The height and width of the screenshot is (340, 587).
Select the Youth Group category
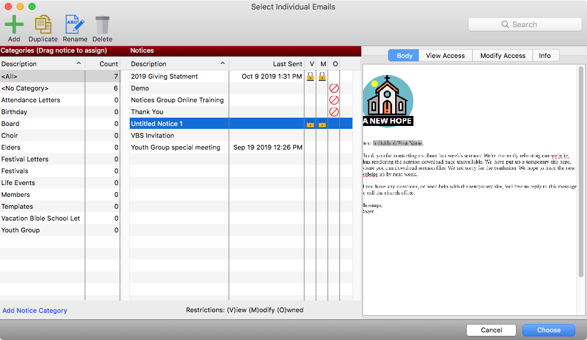tap(21, 230)
